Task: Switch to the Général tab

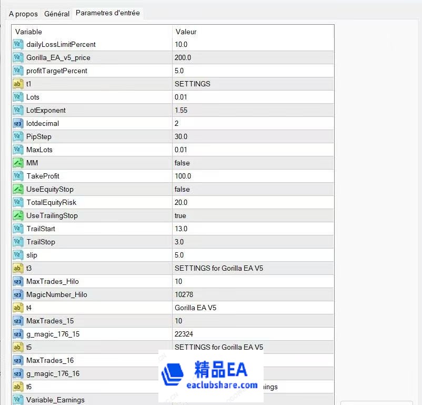Action: pos(56,14)
